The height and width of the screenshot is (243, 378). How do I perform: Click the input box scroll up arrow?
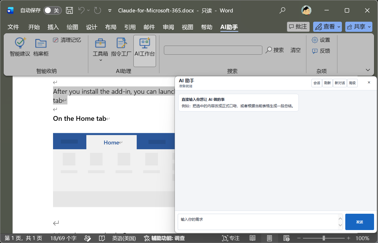(x=340, y=218)
